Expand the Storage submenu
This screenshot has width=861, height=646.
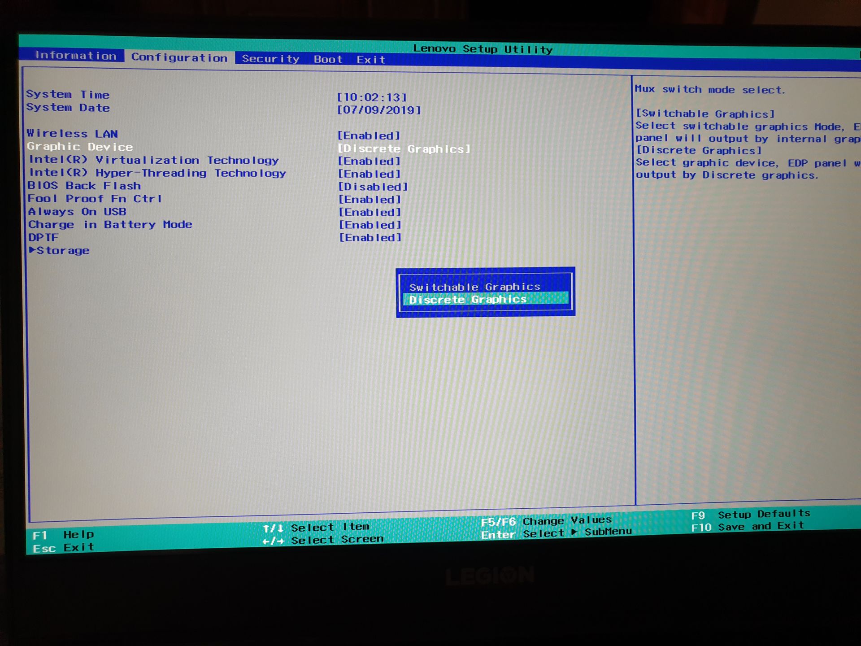coord(59,250)
